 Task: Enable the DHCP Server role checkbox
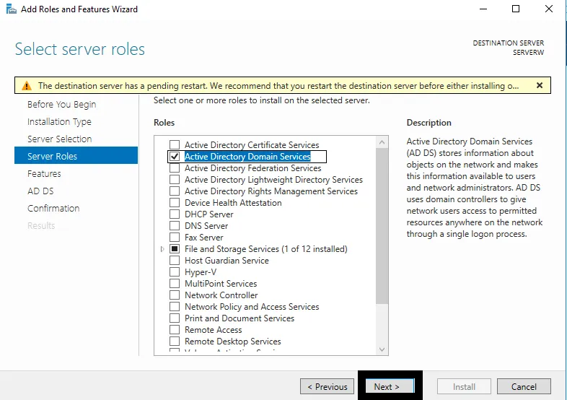pyautogui.click(x=175, y=214)
